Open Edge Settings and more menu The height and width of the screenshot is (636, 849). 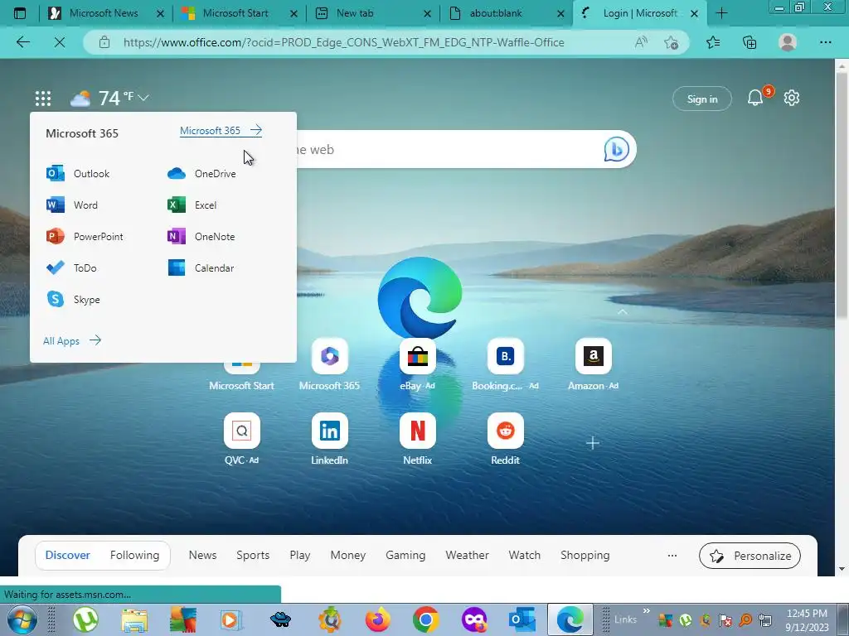[825, 42]
